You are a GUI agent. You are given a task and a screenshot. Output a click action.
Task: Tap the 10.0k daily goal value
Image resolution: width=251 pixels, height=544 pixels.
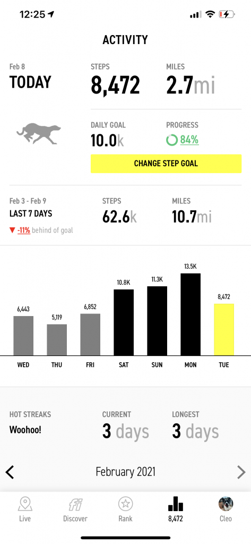click(x=108, y=140)
